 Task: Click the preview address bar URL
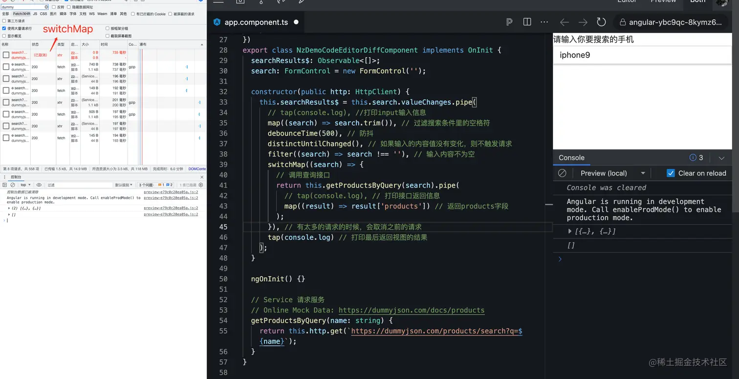tap(675, 22)
